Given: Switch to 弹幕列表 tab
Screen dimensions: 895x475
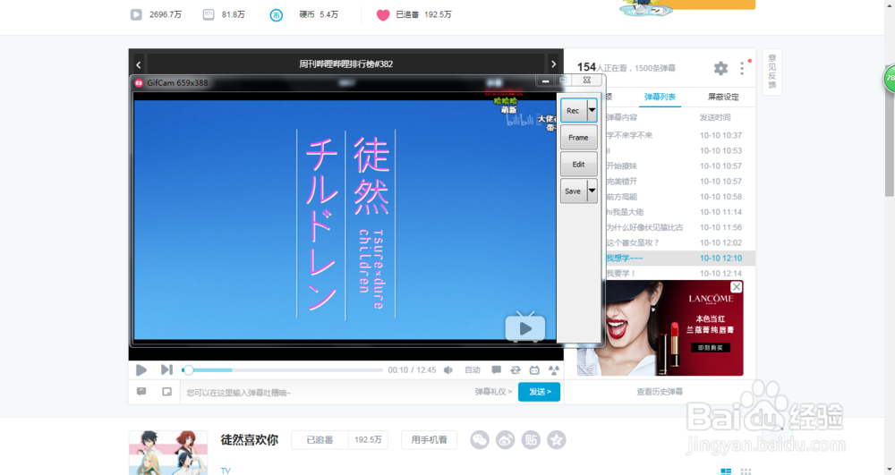Looking at the screenshot, I should click(x=660, y=97).
